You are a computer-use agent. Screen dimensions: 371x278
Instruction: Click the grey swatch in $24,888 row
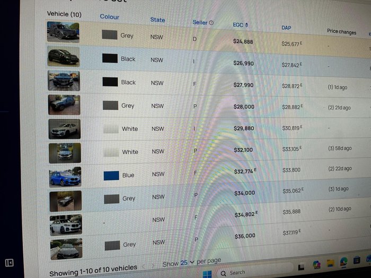click(x=110, y=35)
